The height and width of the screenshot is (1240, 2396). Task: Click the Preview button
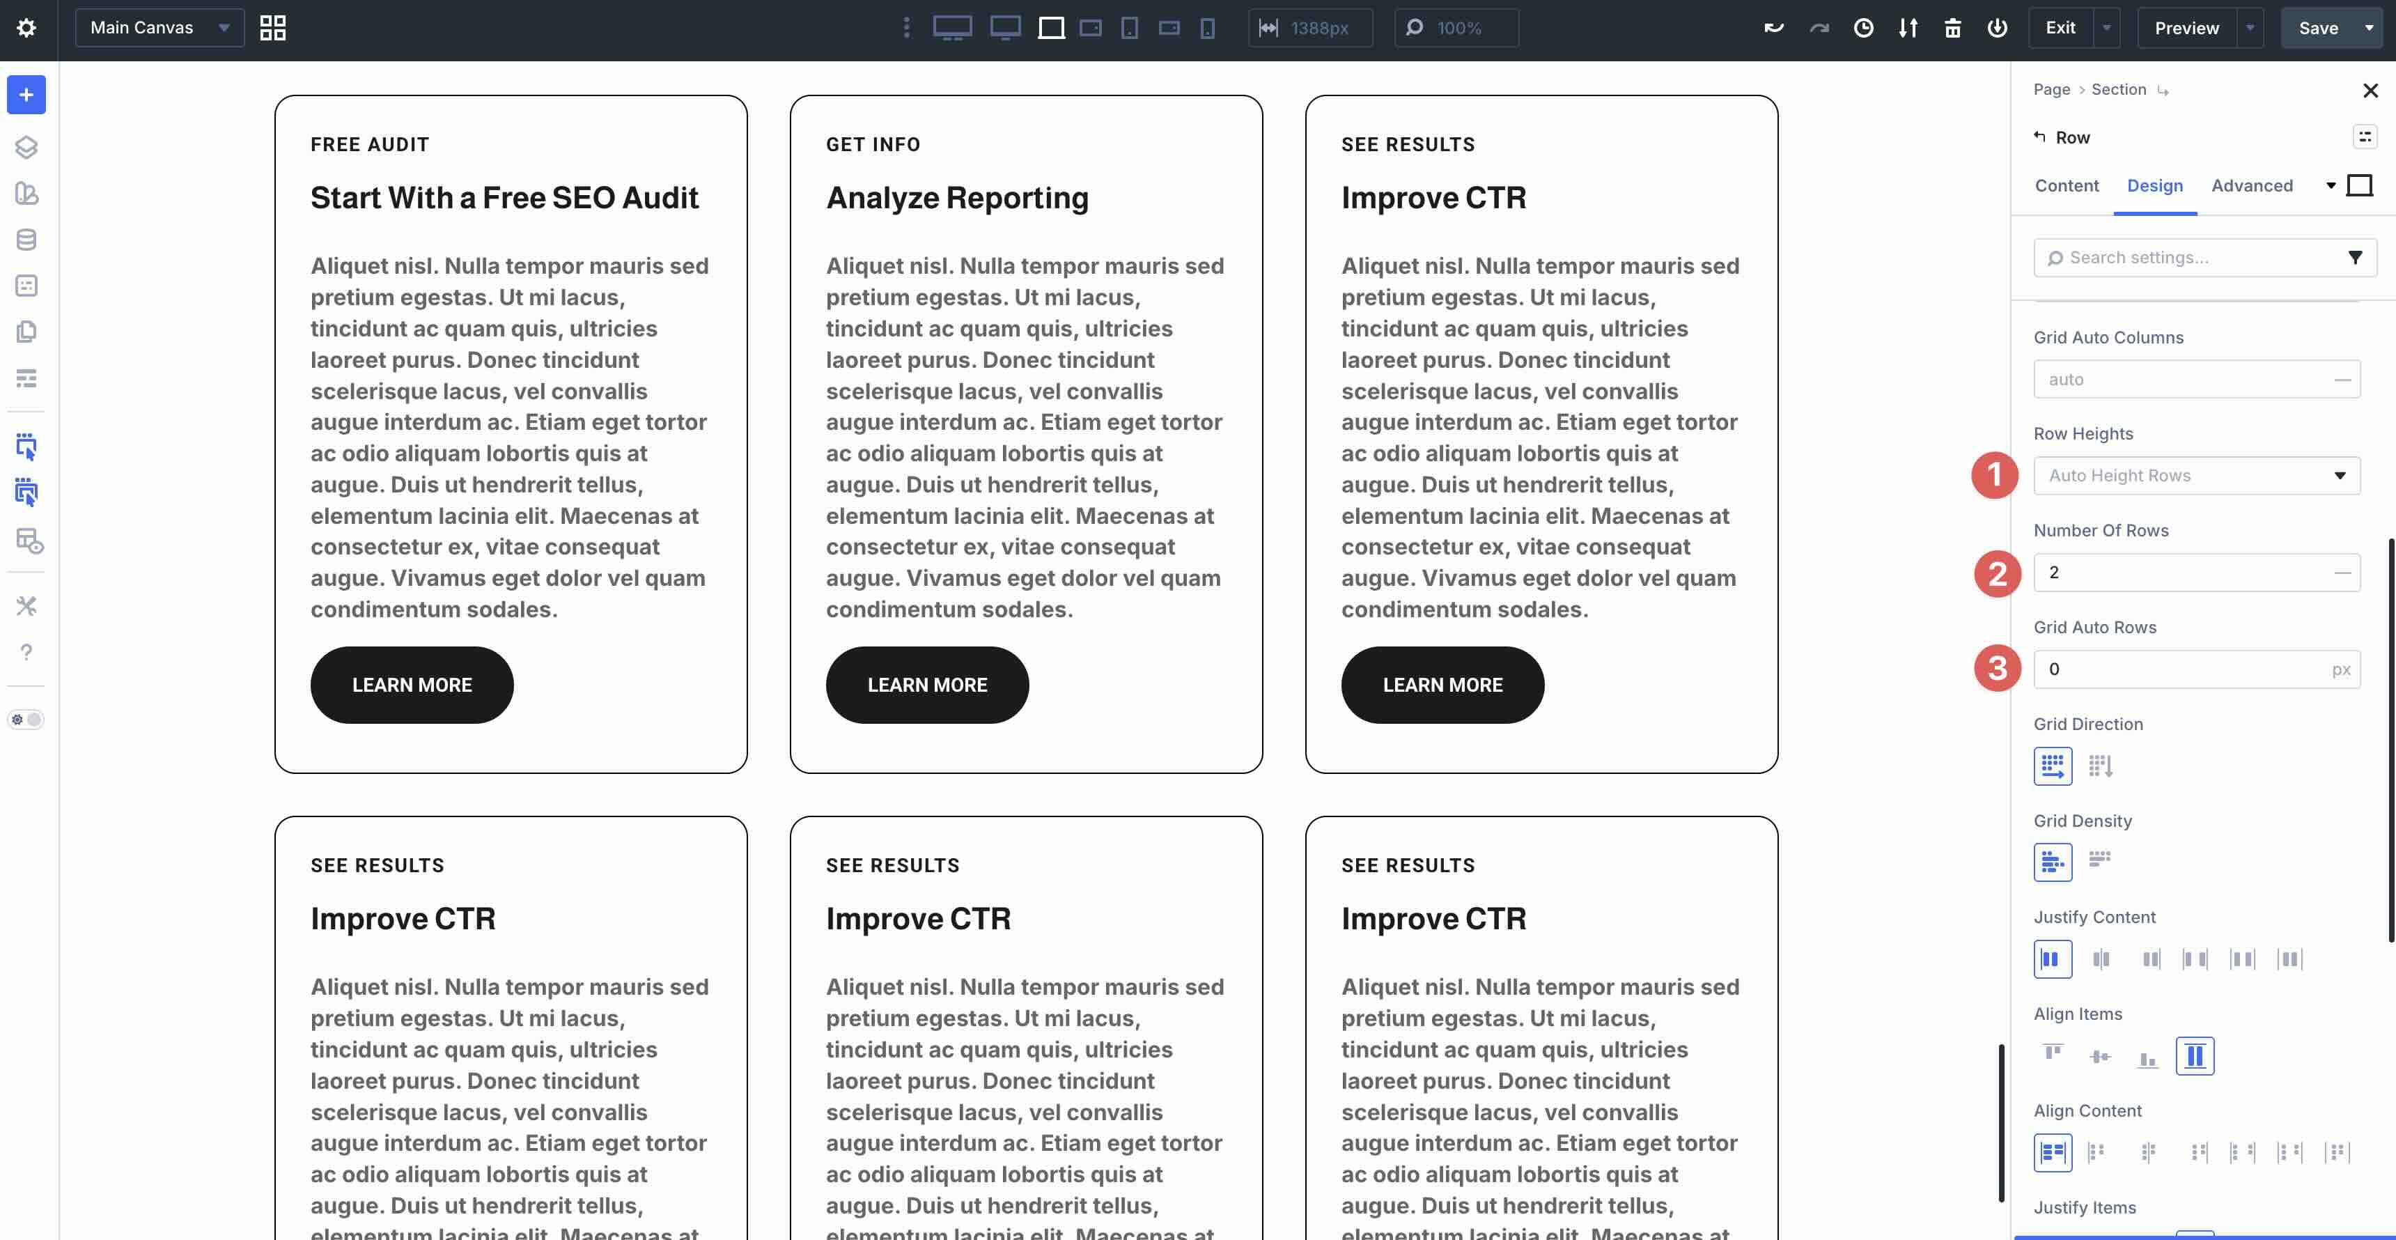point(2187,27)
